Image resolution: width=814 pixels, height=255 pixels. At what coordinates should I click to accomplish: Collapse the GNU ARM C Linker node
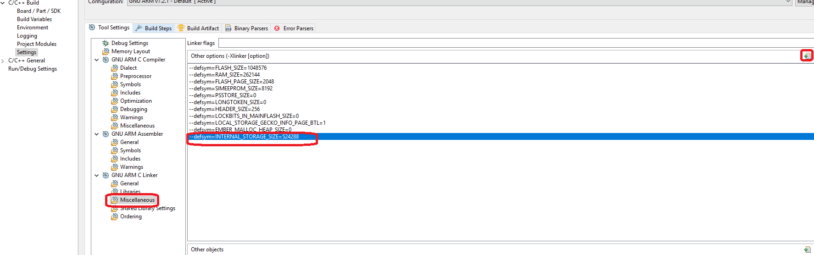click(x=97, y=175)
